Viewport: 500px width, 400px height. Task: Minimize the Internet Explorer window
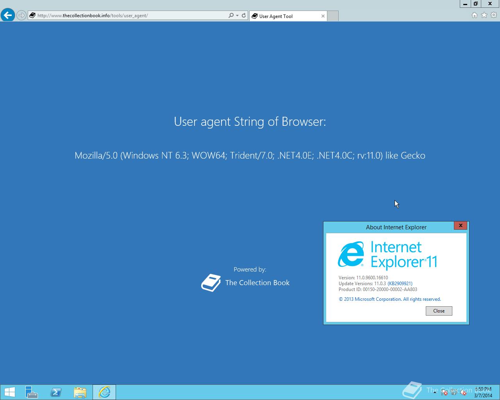465,4
